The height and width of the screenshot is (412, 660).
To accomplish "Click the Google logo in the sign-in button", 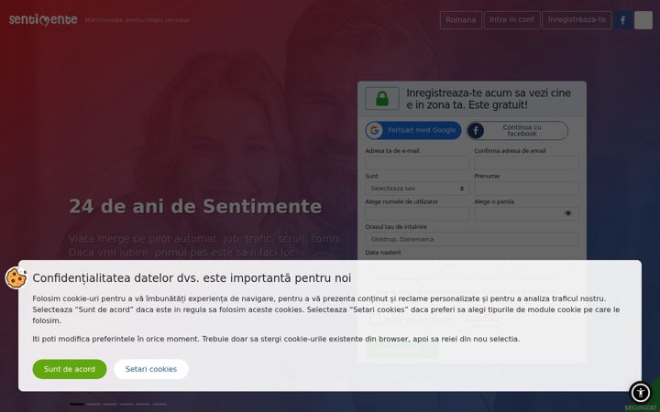I will tap(374, 130).
